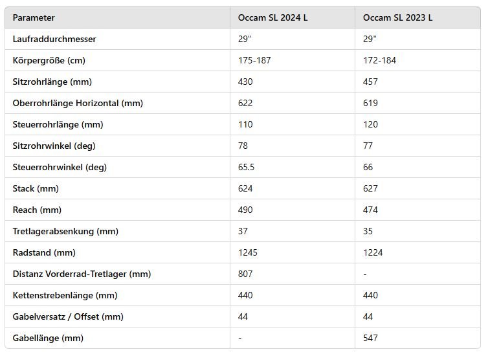Select the Oberrohrlänge Horizontal (mm) label
Screen dimensions: 488x354
(x=78, y=103)
